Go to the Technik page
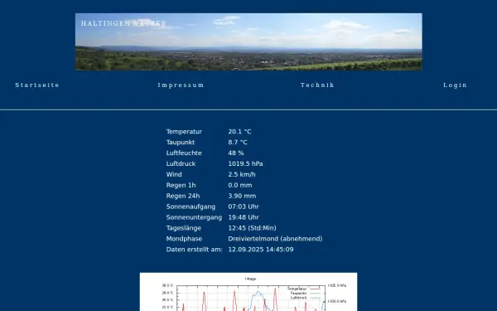The height and width of the screenshot is (311, 497). coord(317,85)
